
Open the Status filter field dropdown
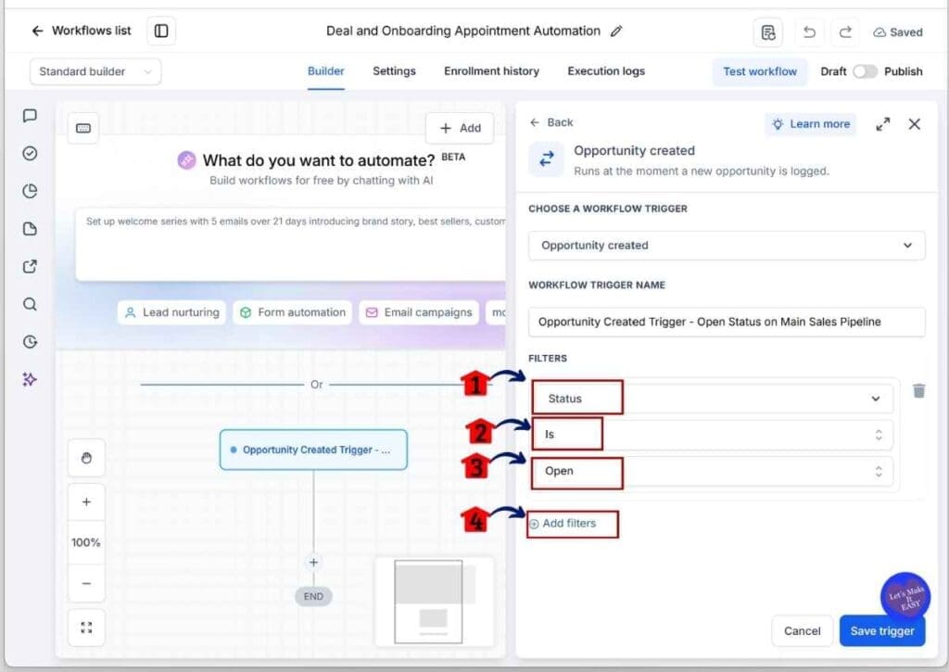(x=713, y=399)
